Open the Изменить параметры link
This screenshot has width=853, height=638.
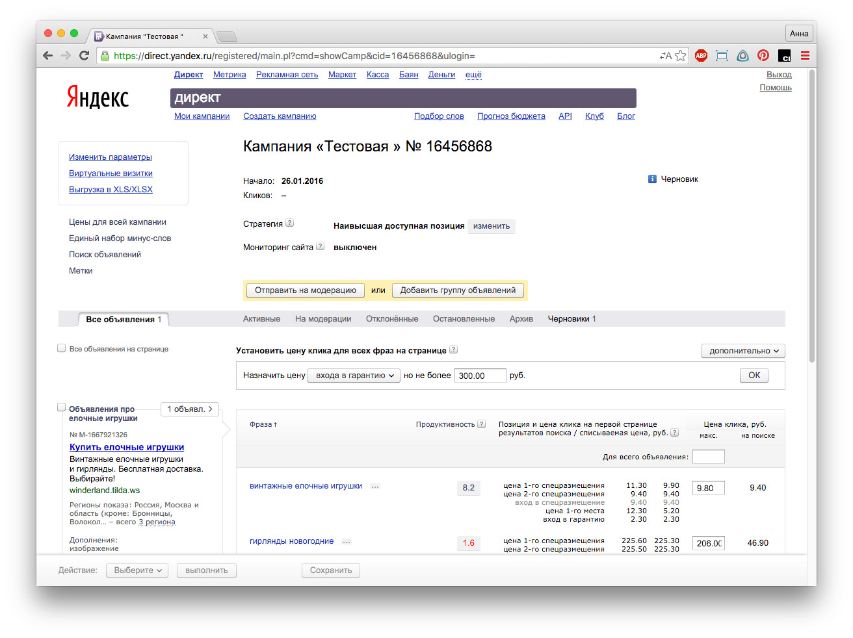(111, 157)
